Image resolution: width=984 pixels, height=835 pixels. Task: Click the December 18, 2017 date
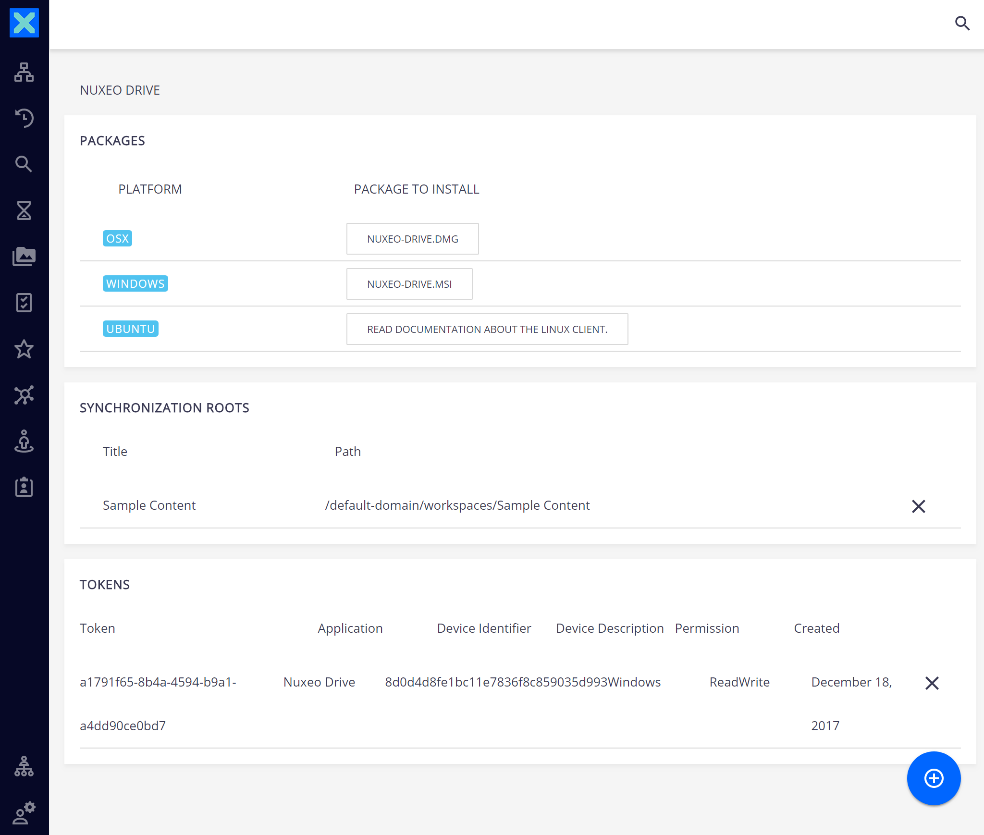pyautogui.click(x=851, y=704)
